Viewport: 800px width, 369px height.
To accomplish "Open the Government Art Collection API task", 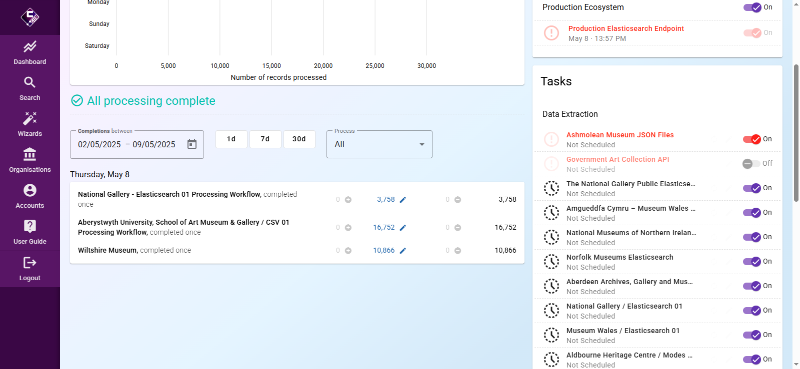I will tap(617, 159).
